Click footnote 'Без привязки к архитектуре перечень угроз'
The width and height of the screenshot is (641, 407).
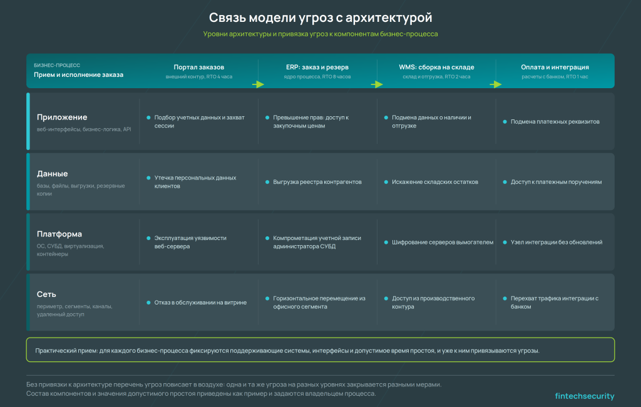click(234, 384)
